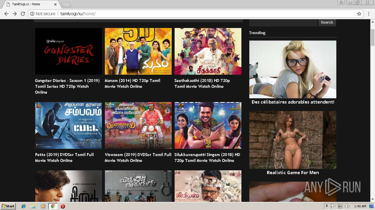
Task: Click the blonde woman trending ad image
Action: pyautogui.click(x=293, y=69)
